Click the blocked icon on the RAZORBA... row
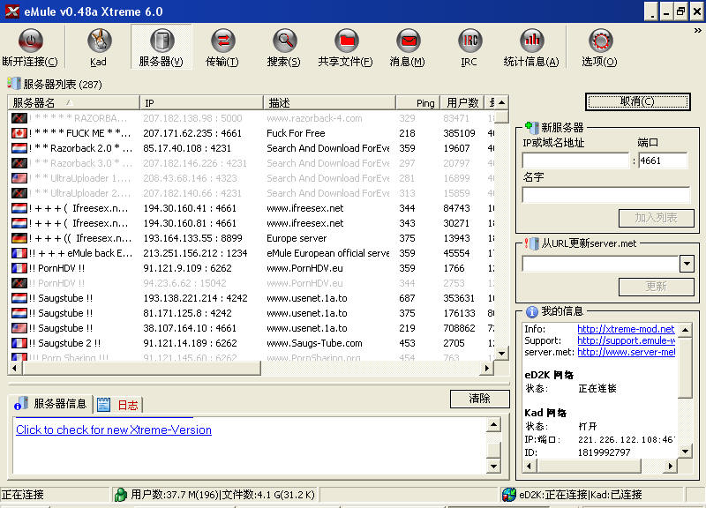This screenshot has height=508, width=706. click(19, 118)
